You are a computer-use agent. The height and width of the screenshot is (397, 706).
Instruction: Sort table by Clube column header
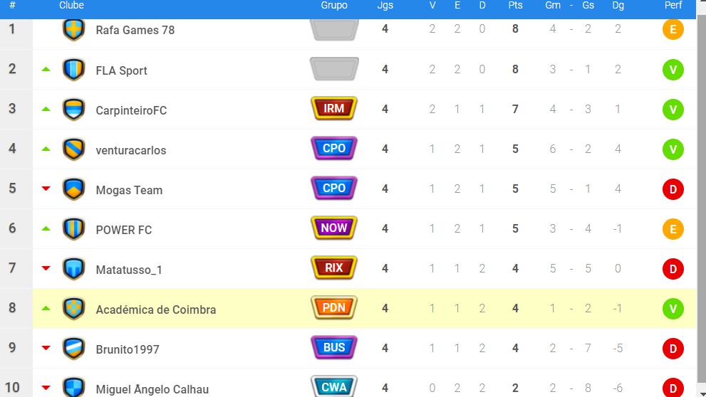click(x=71, y=6)
